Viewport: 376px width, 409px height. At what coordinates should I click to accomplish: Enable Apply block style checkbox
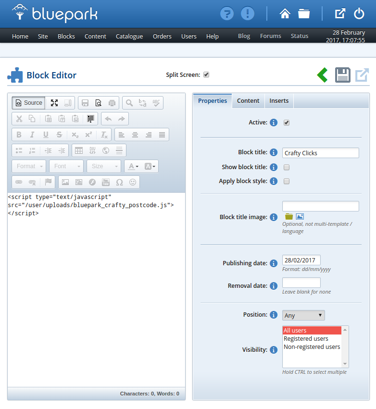pyautogui.click(x=287, y=181)
